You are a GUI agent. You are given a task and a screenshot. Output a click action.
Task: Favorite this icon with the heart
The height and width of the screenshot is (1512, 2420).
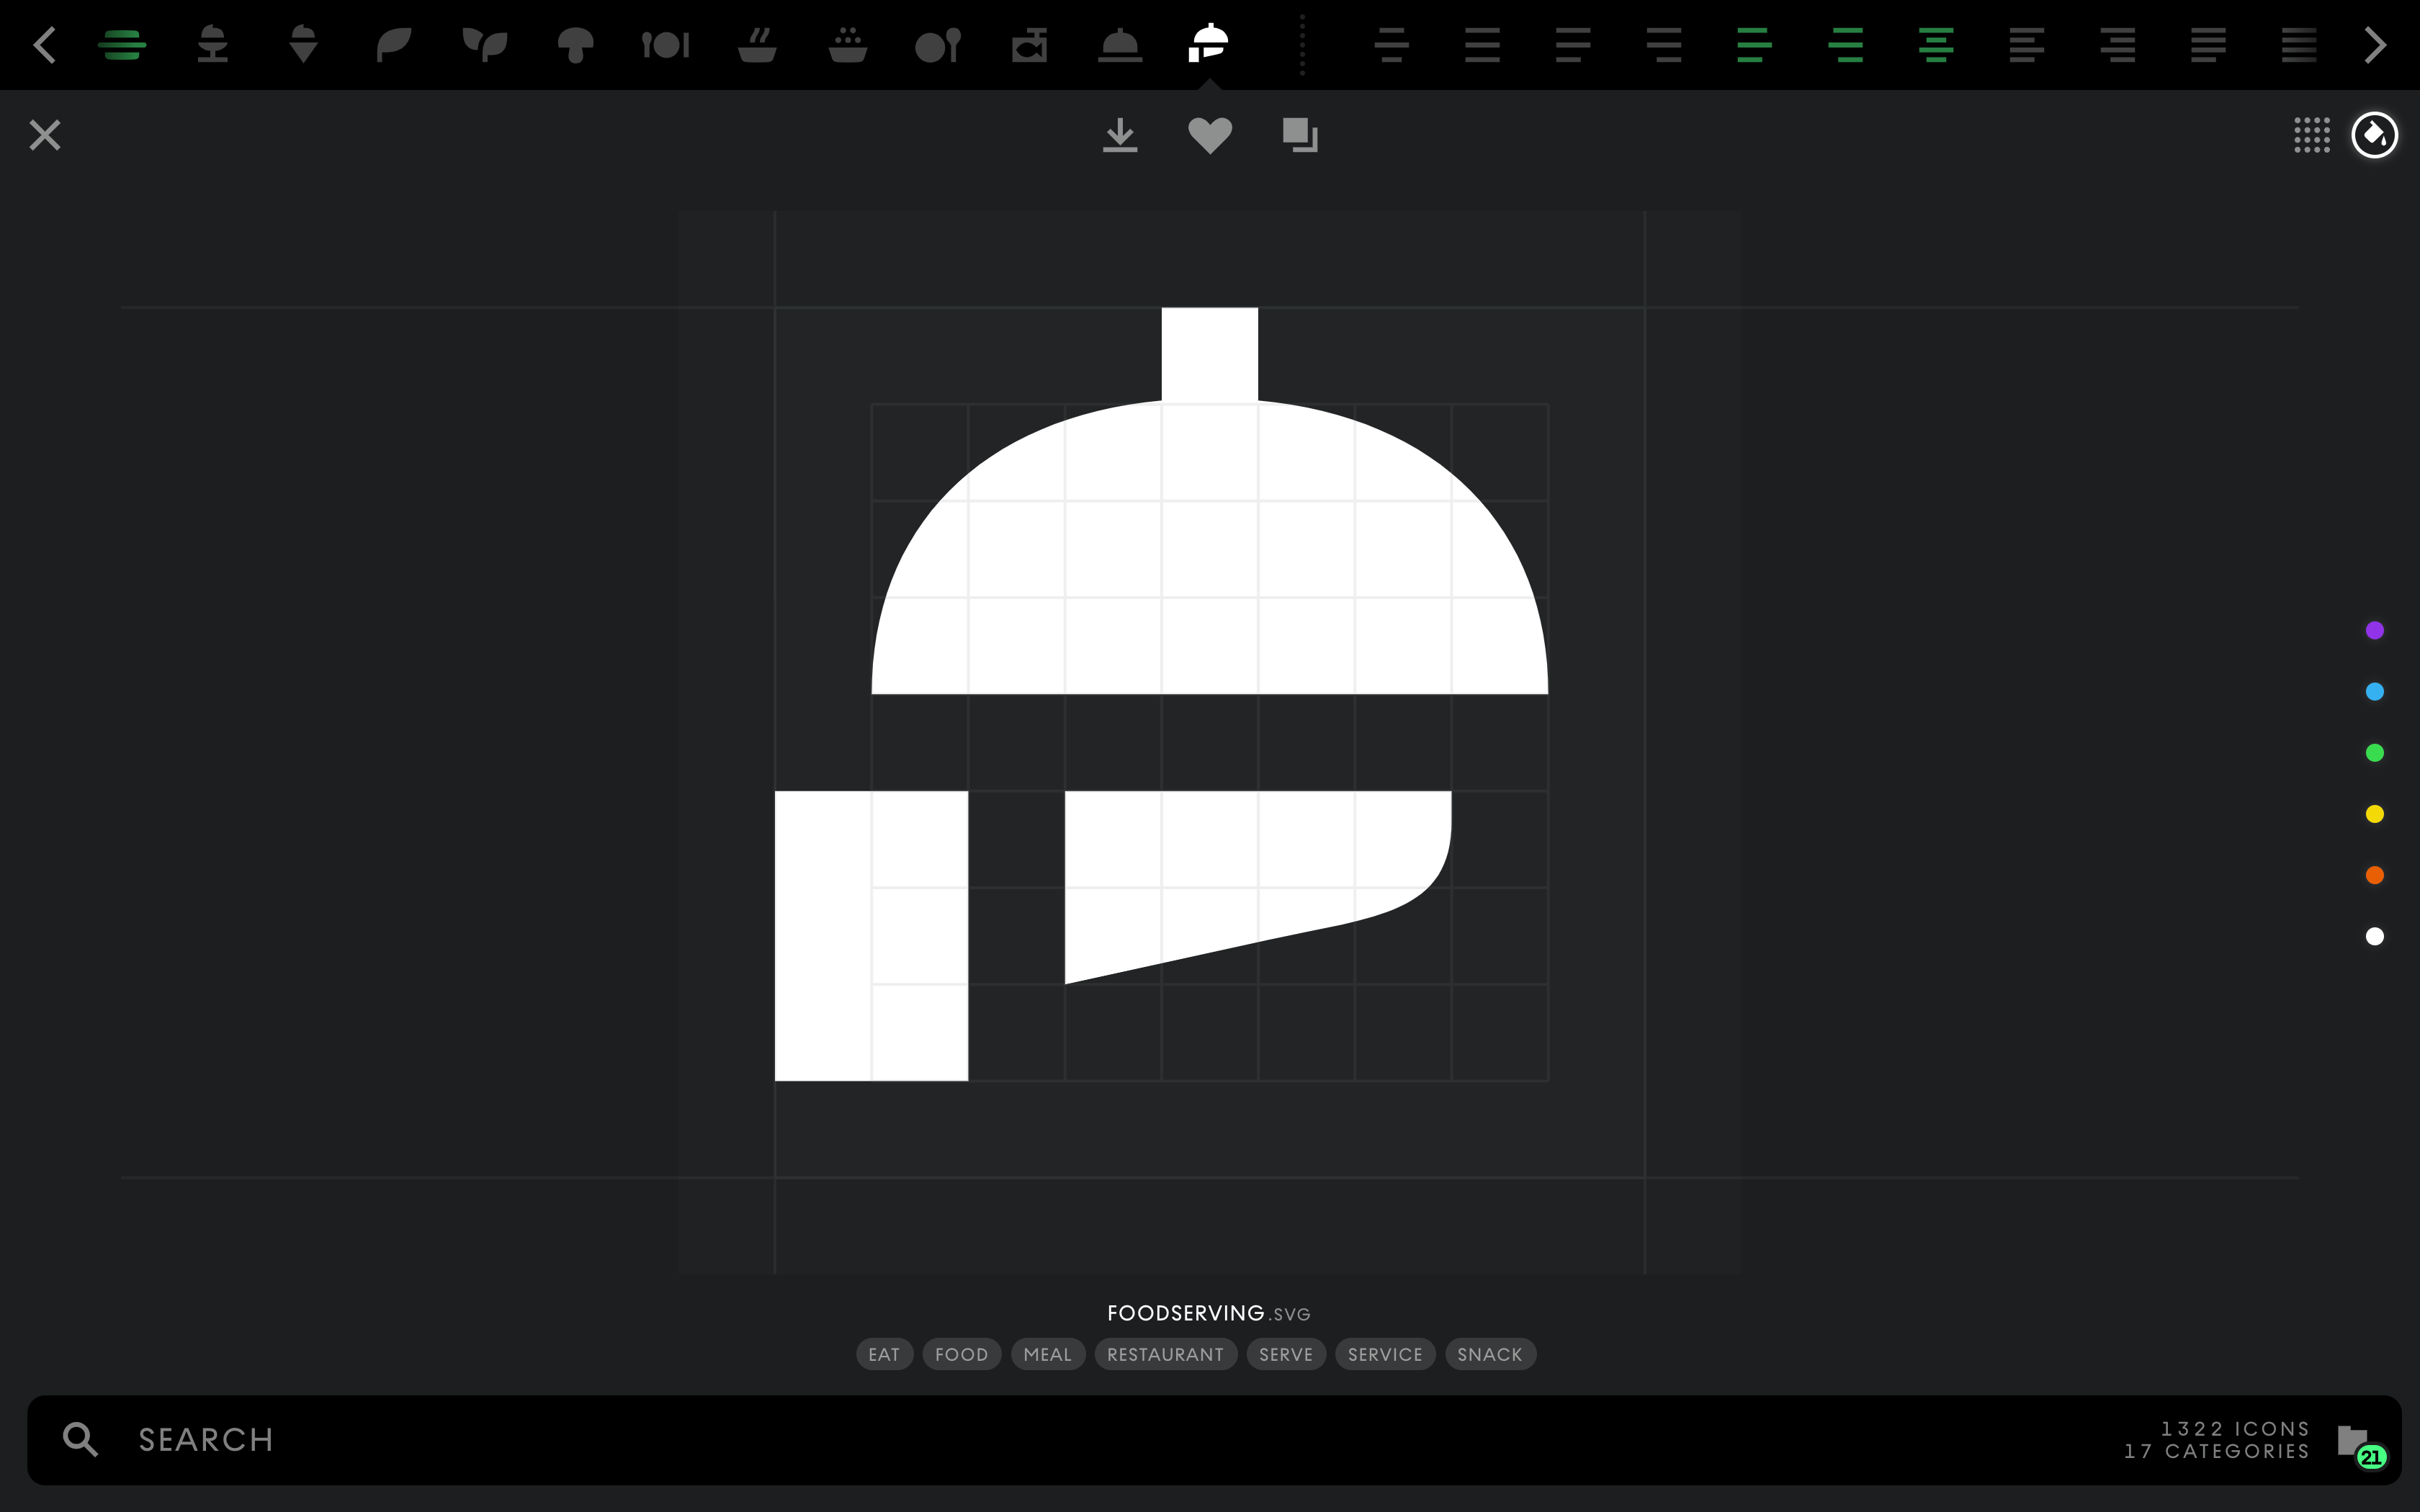tap(1209, 135)
